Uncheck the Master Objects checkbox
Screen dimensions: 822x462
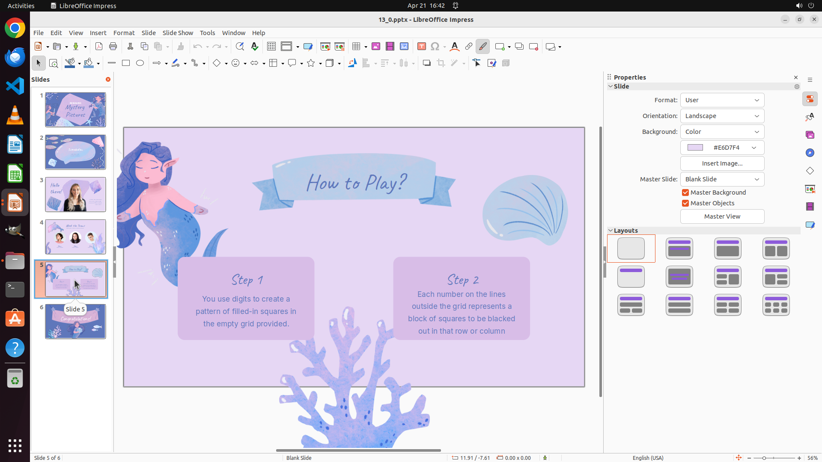click(685, 203)
